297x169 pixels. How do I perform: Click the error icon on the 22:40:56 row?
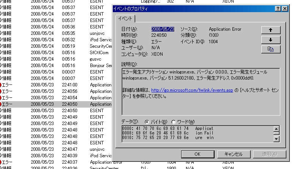point(0,91)
